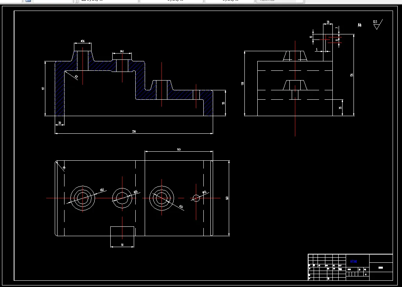This screenshot has height=287, width=402.
Task: Select the leftmost concentric circles in plan view
Action: point(83,198)
